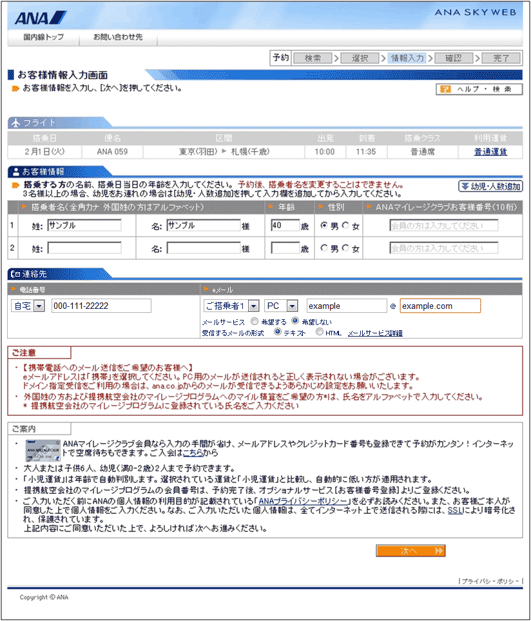Open the 自宅 phone type dropdown
Screen dimensions: 531x621
[x=28, y=306]
